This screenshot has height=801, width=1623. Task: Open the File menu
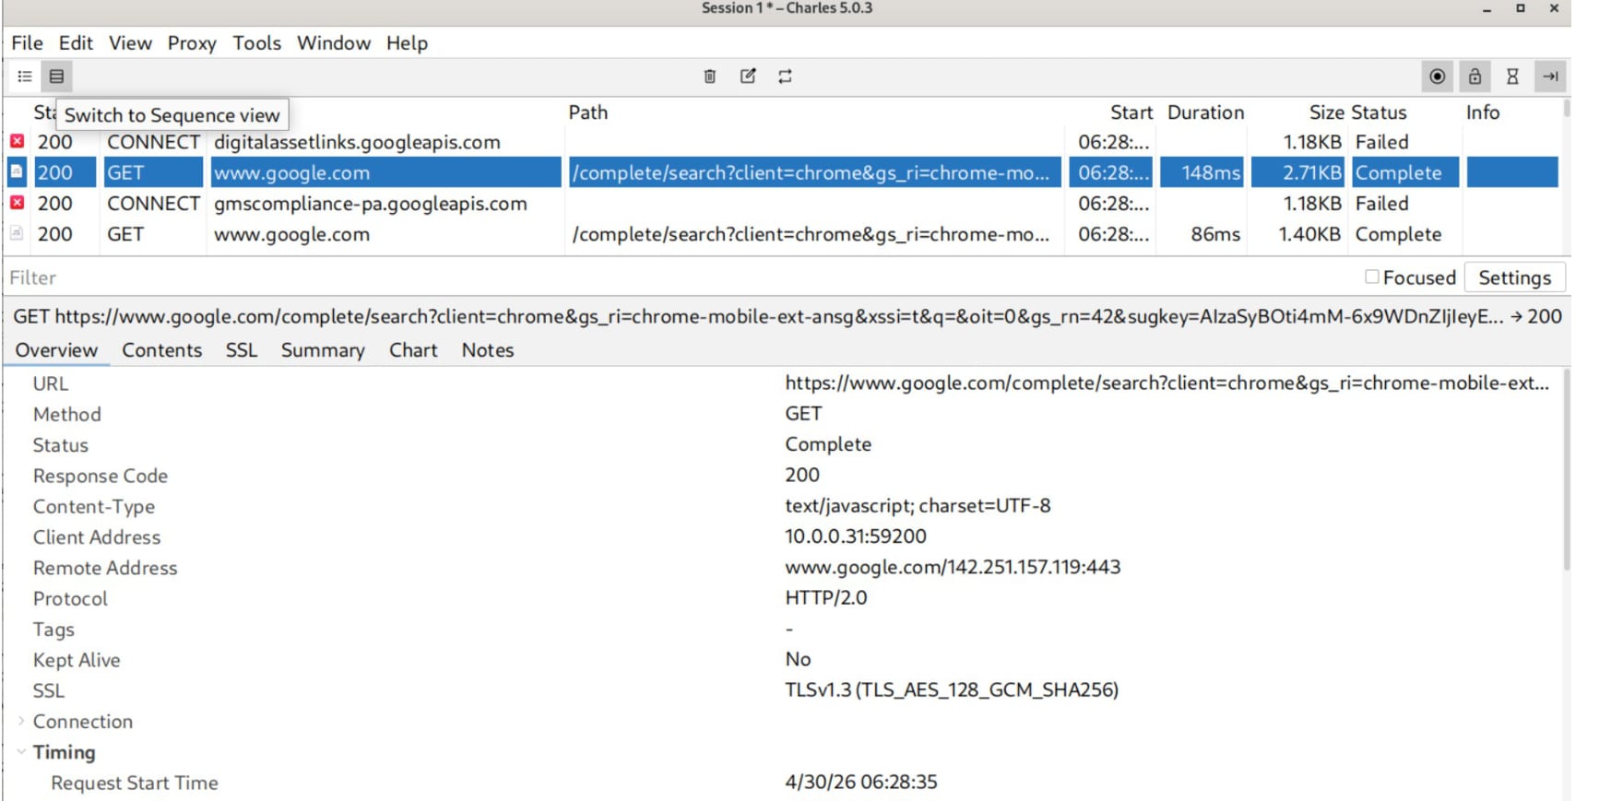point(27,43)
